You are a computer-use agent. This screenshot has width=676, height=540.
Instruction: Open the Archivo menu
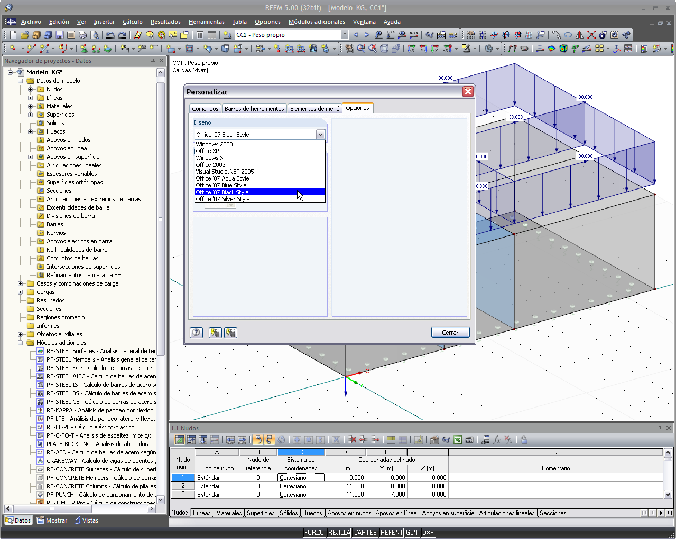[x=31, y=22]
